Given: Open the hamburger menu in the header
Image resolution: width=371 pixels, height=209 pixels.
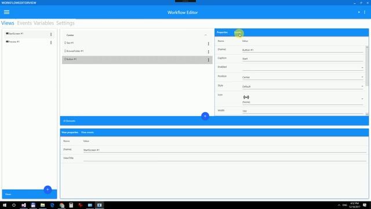Looking at the screenshot, I should [x=6, y=12].
